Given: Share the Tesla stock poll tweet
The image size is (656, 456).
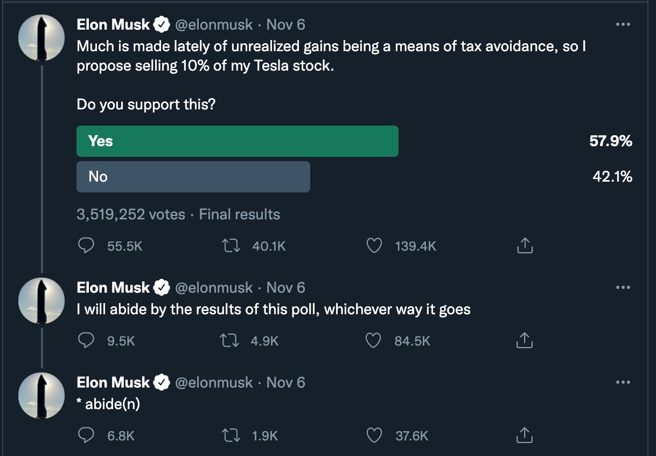Looking at the screenshot, I should [x=525, y=246].
